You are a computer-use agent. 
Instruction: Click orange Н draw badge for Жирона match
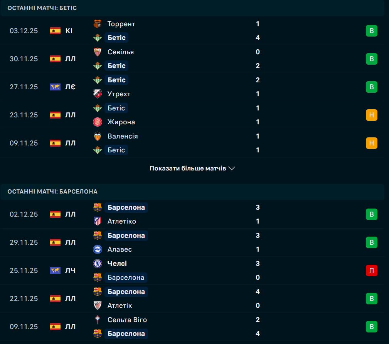point(371,115)
